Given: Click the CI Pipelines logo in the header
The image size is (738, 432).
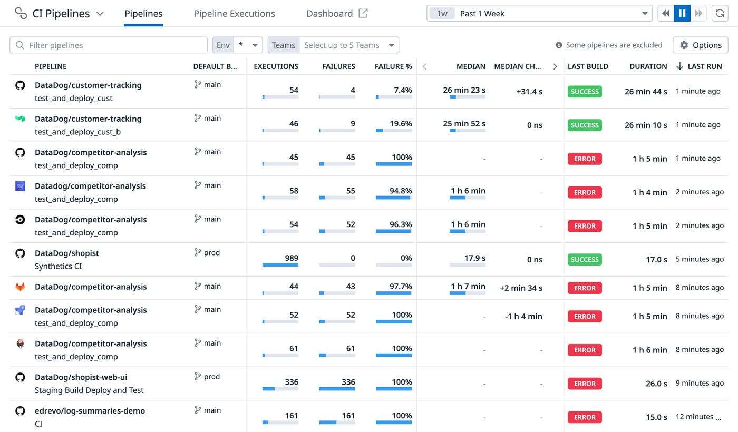Looking at the screenshot, I should 21,13.
